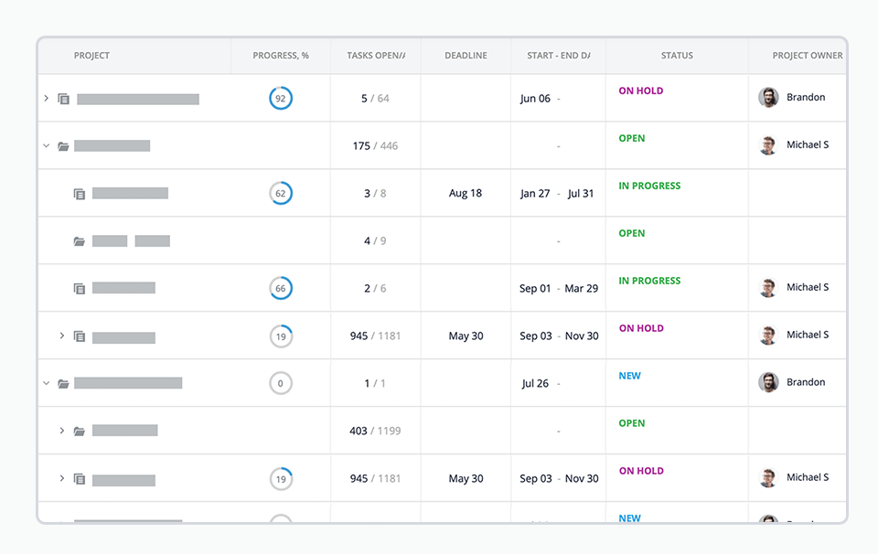Expand the project row showing 5 / 64 tasks
The width and height of the screenshot is (878, 554).
tap(47, 99)
